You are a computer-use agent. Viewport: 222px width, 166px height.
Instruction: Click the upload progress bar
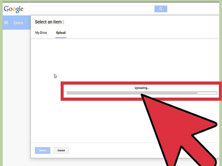point(142,93)
